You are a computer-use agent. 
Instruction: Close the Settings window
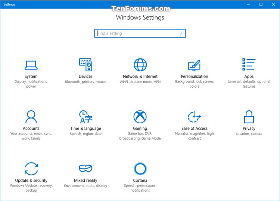coord(273,4)
